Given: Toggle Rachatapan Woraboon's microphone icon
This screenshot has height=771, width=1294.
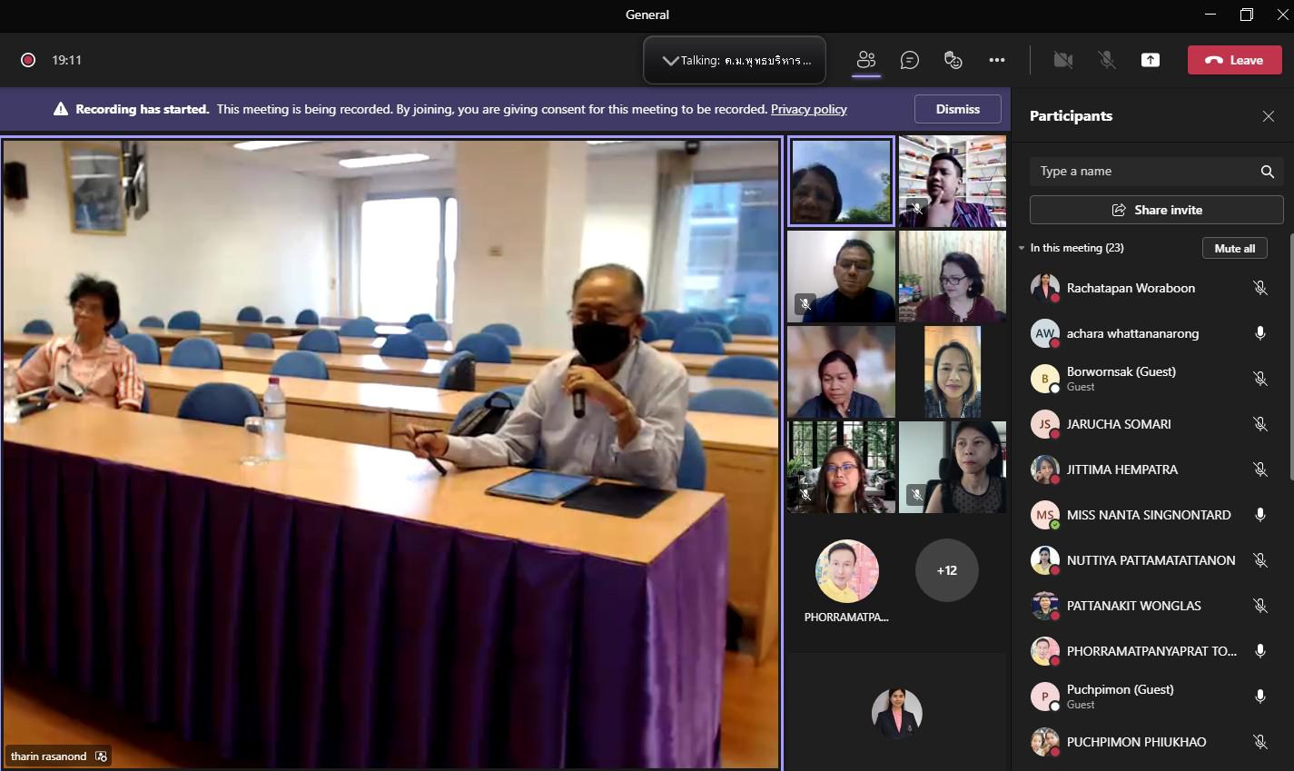Looking at the screenshot, I should pos(1260,288).
